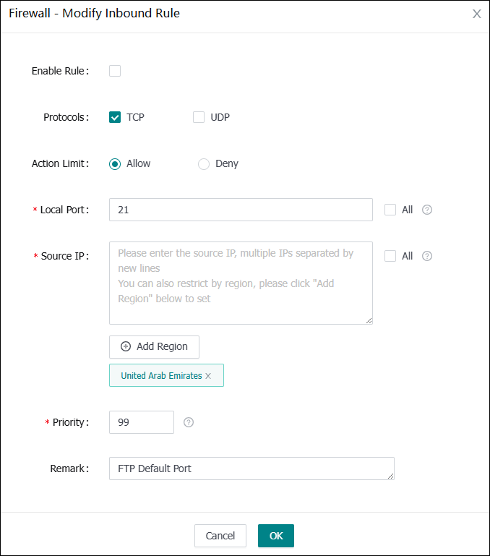Image resolution: width=490 pixels, height=556 pixels.
Task: Close the Modify Inbound Rule dialog
Action: pos(476,14)
